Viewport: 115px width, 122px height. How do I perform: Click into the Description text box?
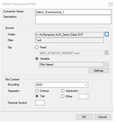click(x=73, y=19)
